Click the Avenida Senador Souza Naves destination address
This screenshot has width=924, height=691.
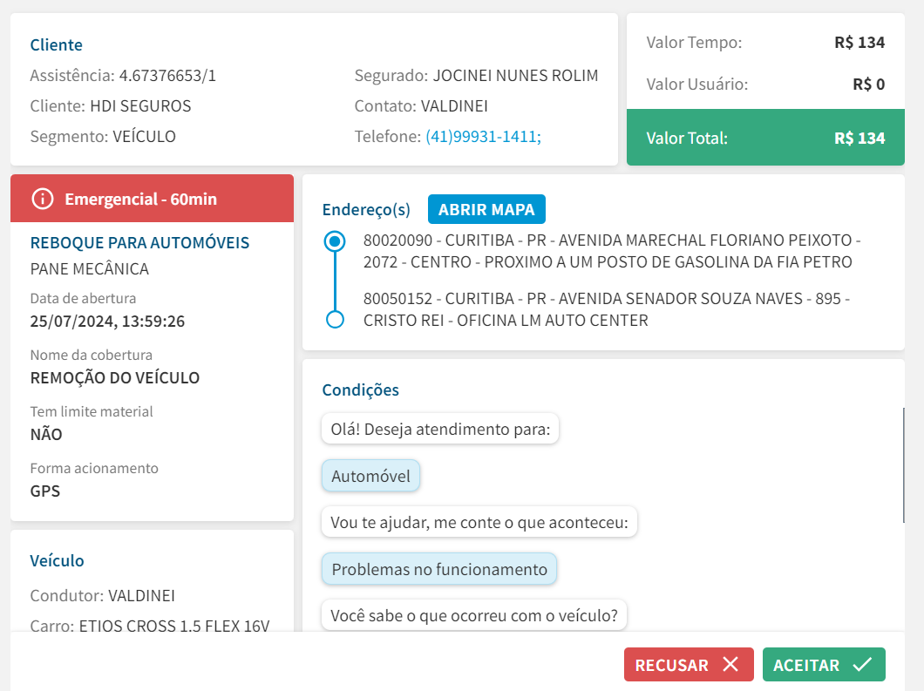click(606, 309)
